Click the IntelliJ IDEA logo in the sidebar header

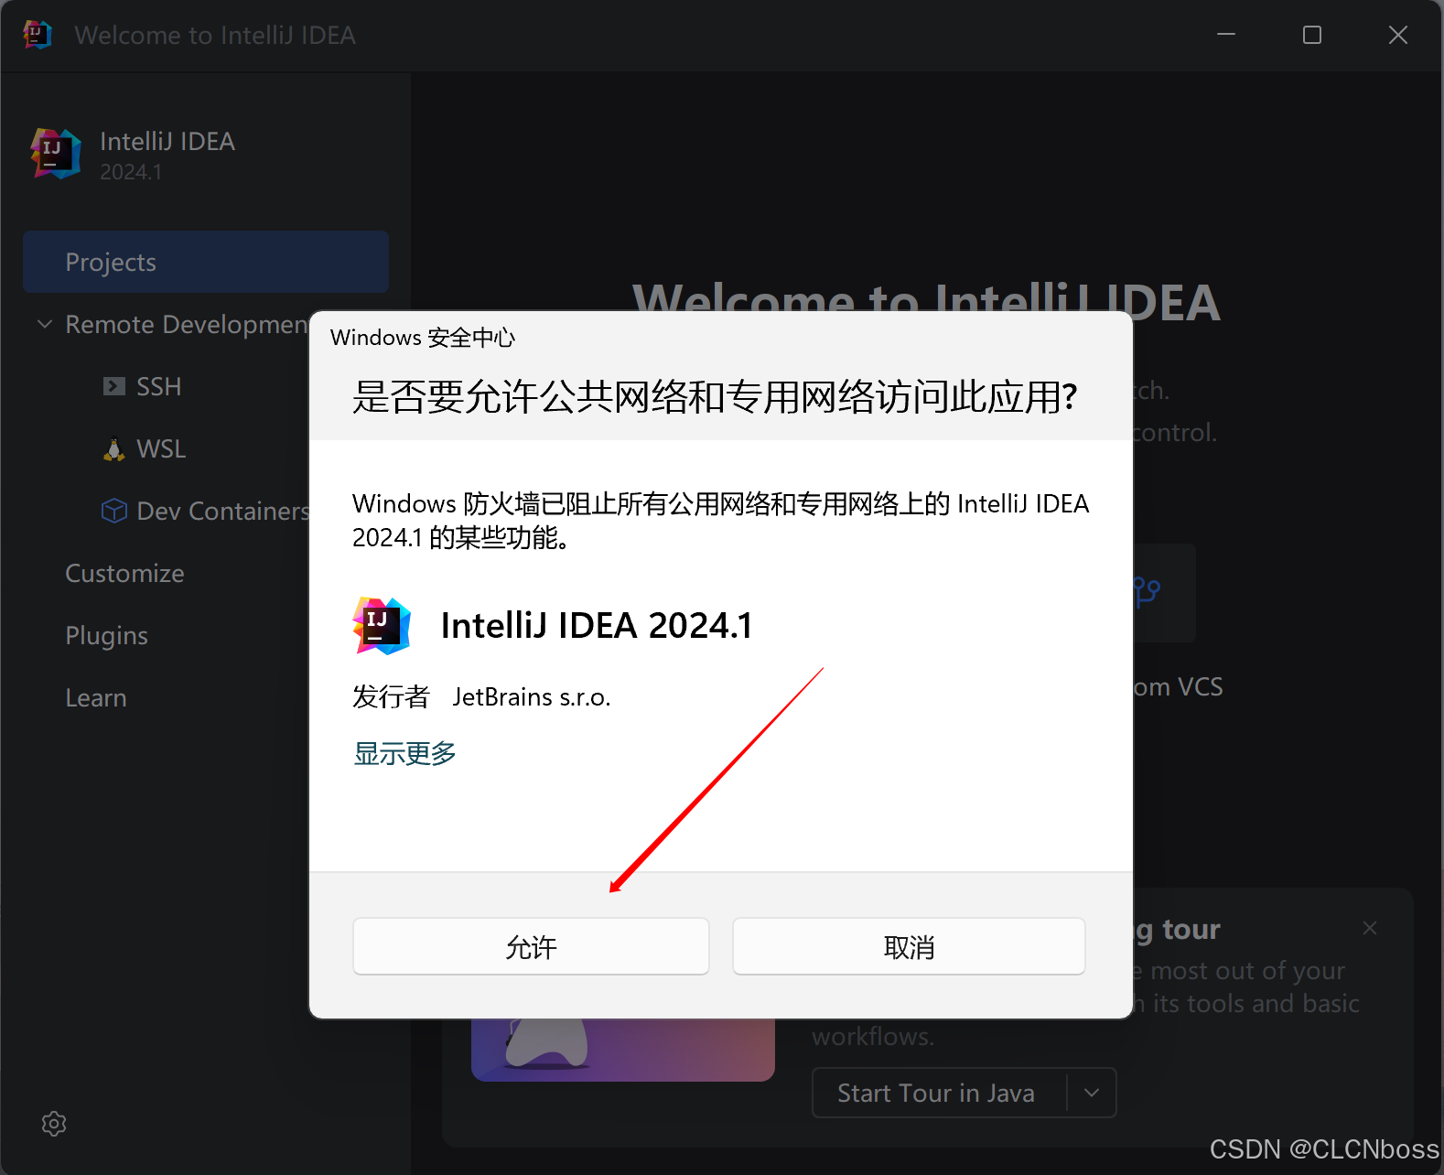pyautogui.click(x=56, y=153)
